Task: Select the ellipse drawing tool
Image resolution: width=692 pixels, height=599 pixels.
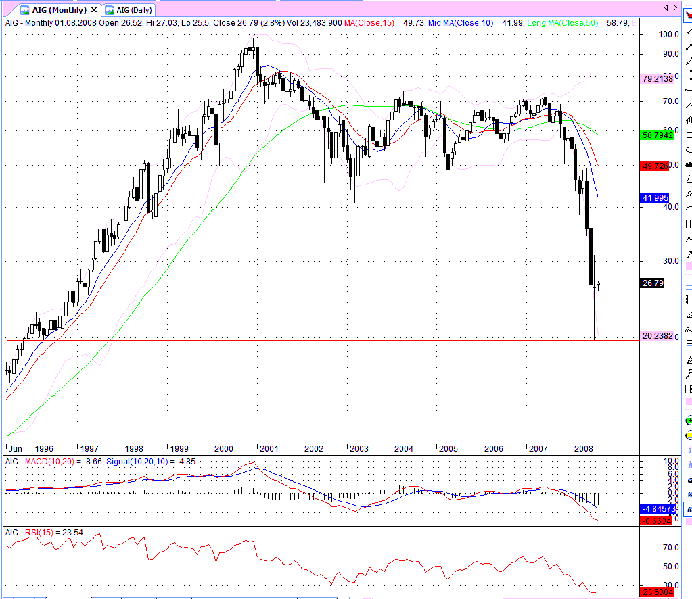Action: point(689,149)
